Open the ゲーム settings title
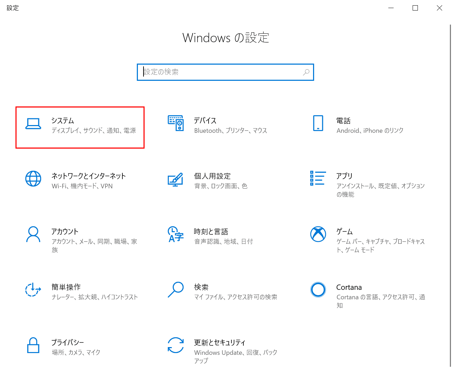This screenshot has height=378, width=452. click(x=344, y=232)
